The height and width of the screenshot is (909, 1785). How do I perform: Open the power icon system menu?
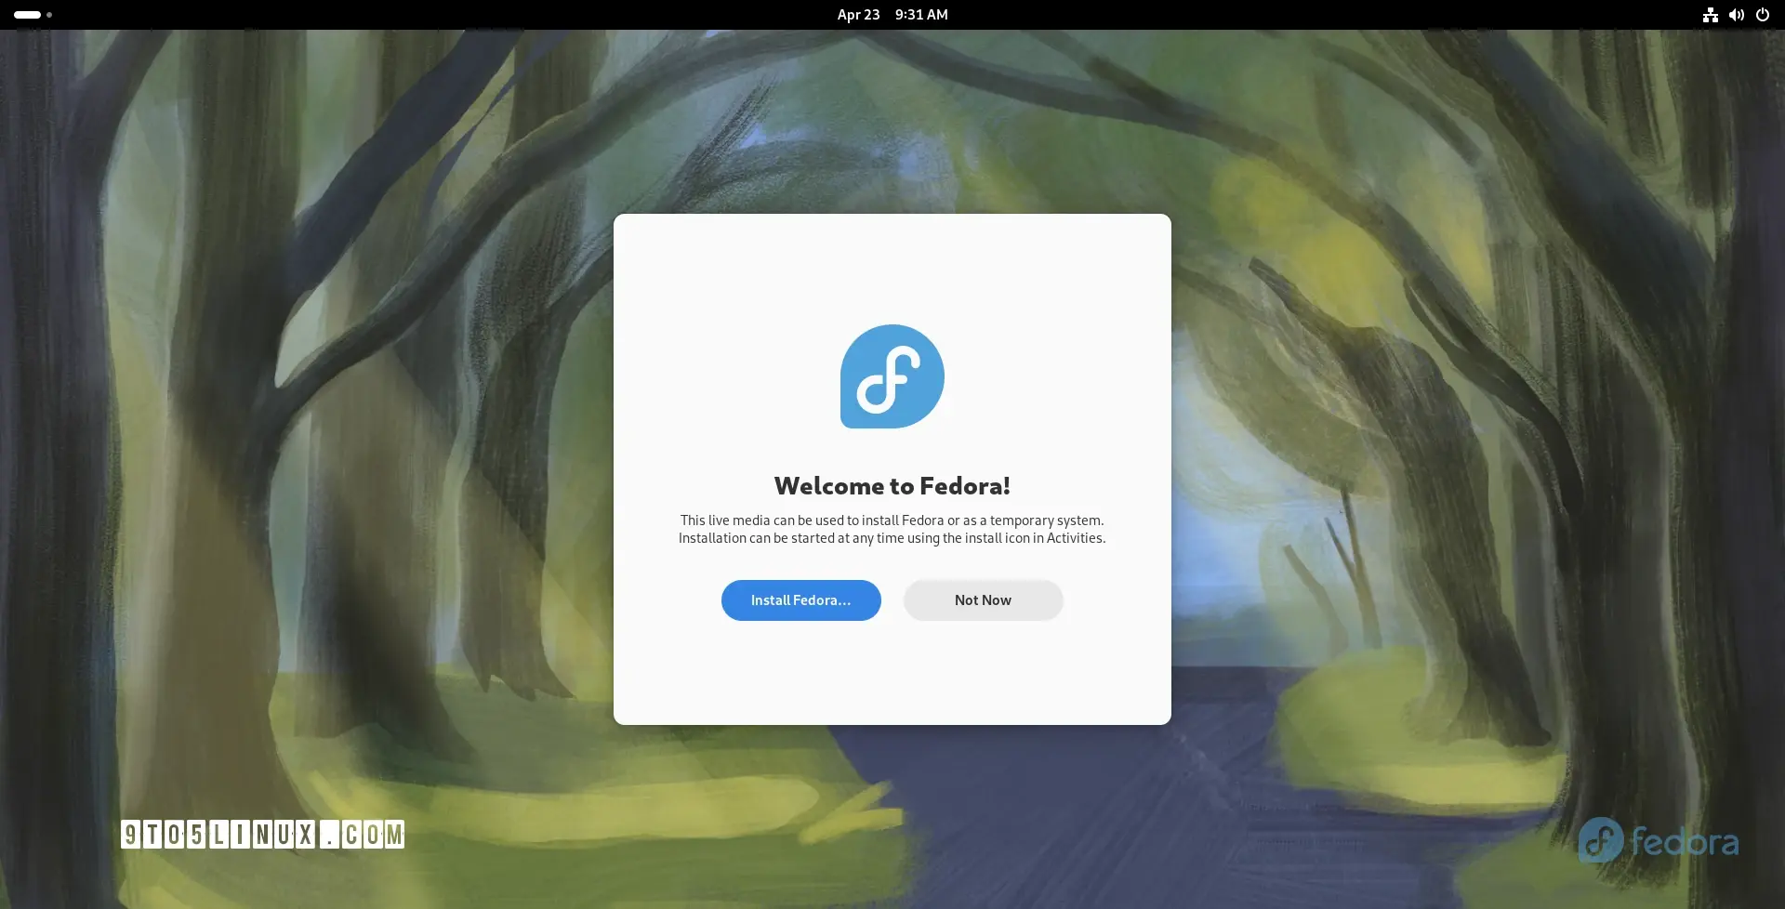click(1762, 15)
